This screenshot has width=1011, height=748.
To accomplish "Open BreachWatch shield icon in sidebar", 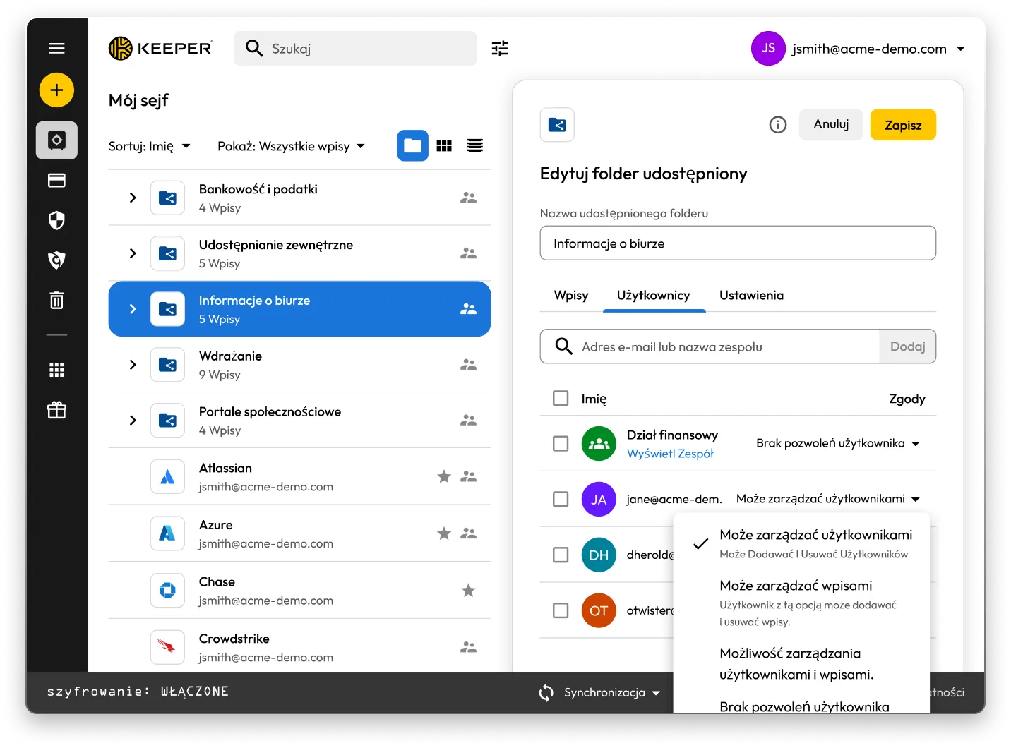I will tap(56, 260).
